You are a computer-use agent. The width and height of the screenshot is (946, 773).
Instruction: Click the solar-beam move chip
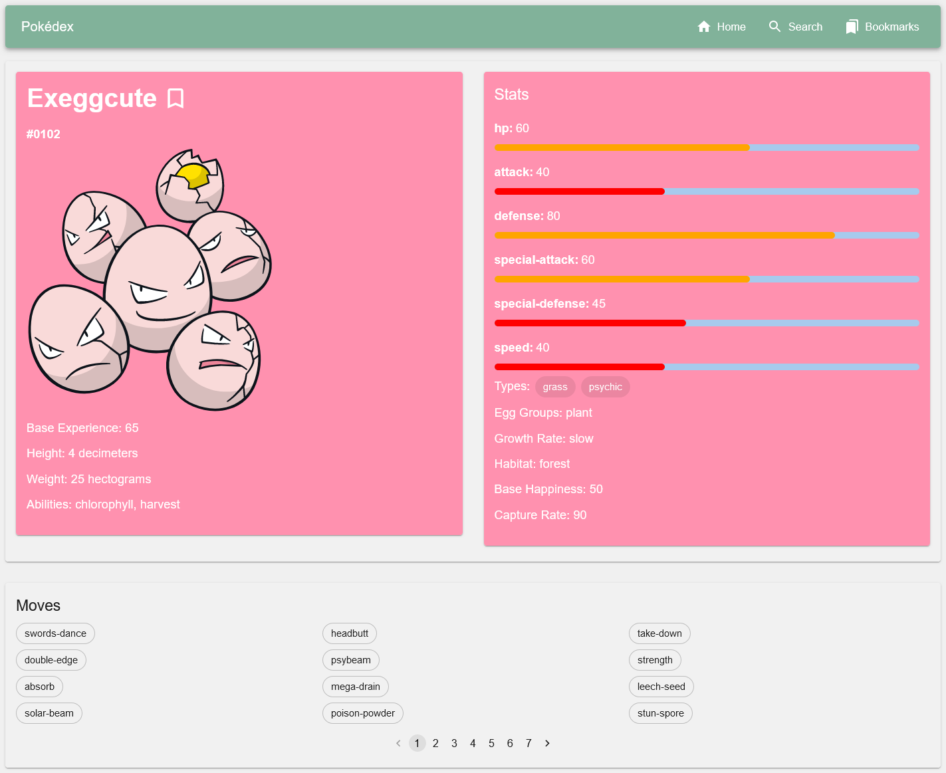(x=49, y=713)
